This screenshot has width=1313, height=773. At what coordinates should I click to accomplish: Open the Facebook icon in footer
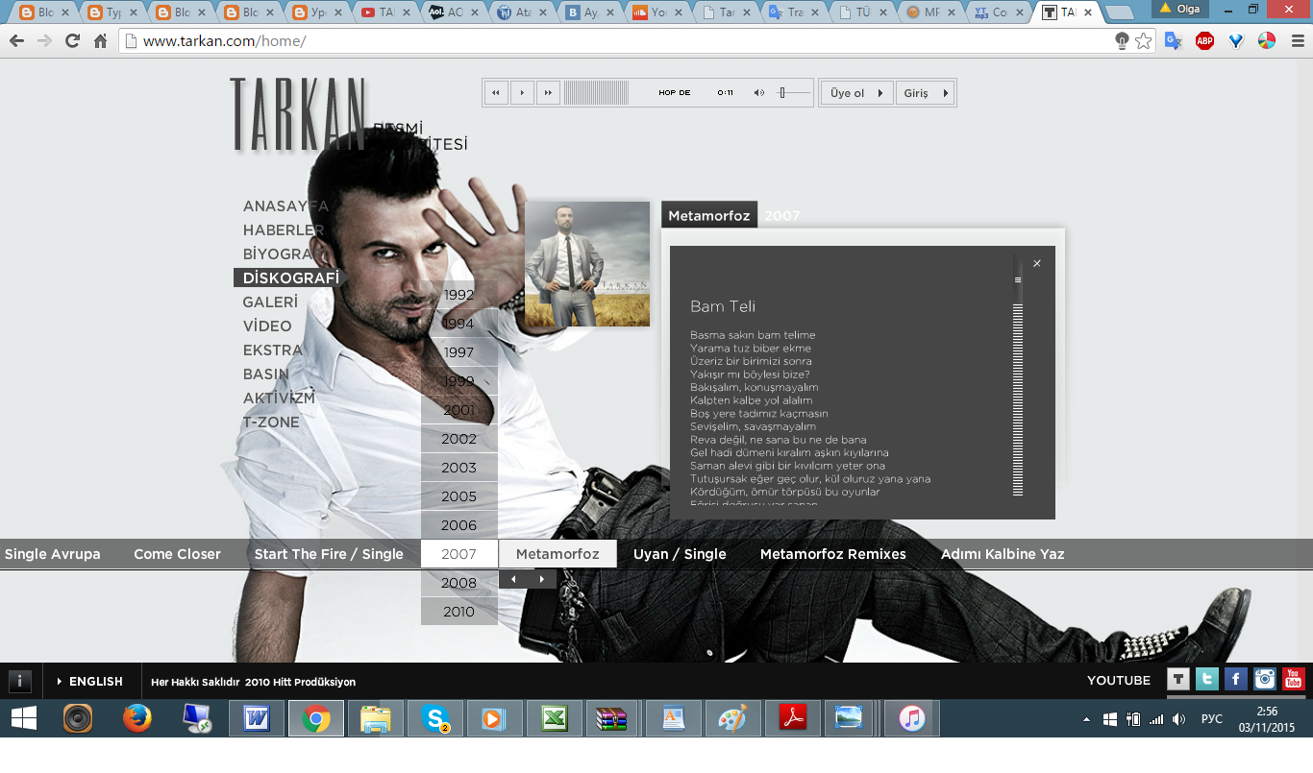click(x=1236, y=680)
